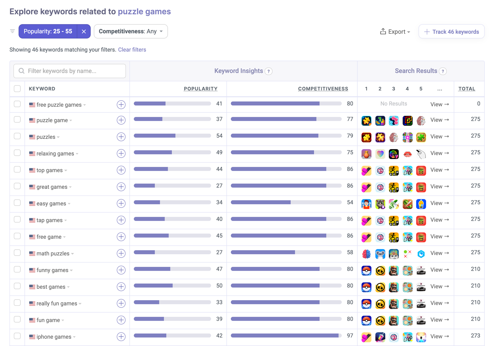Screen dimensions: 494x346
Task: Click the filter icon beside the Popularity chip
Action: point(12,31)
